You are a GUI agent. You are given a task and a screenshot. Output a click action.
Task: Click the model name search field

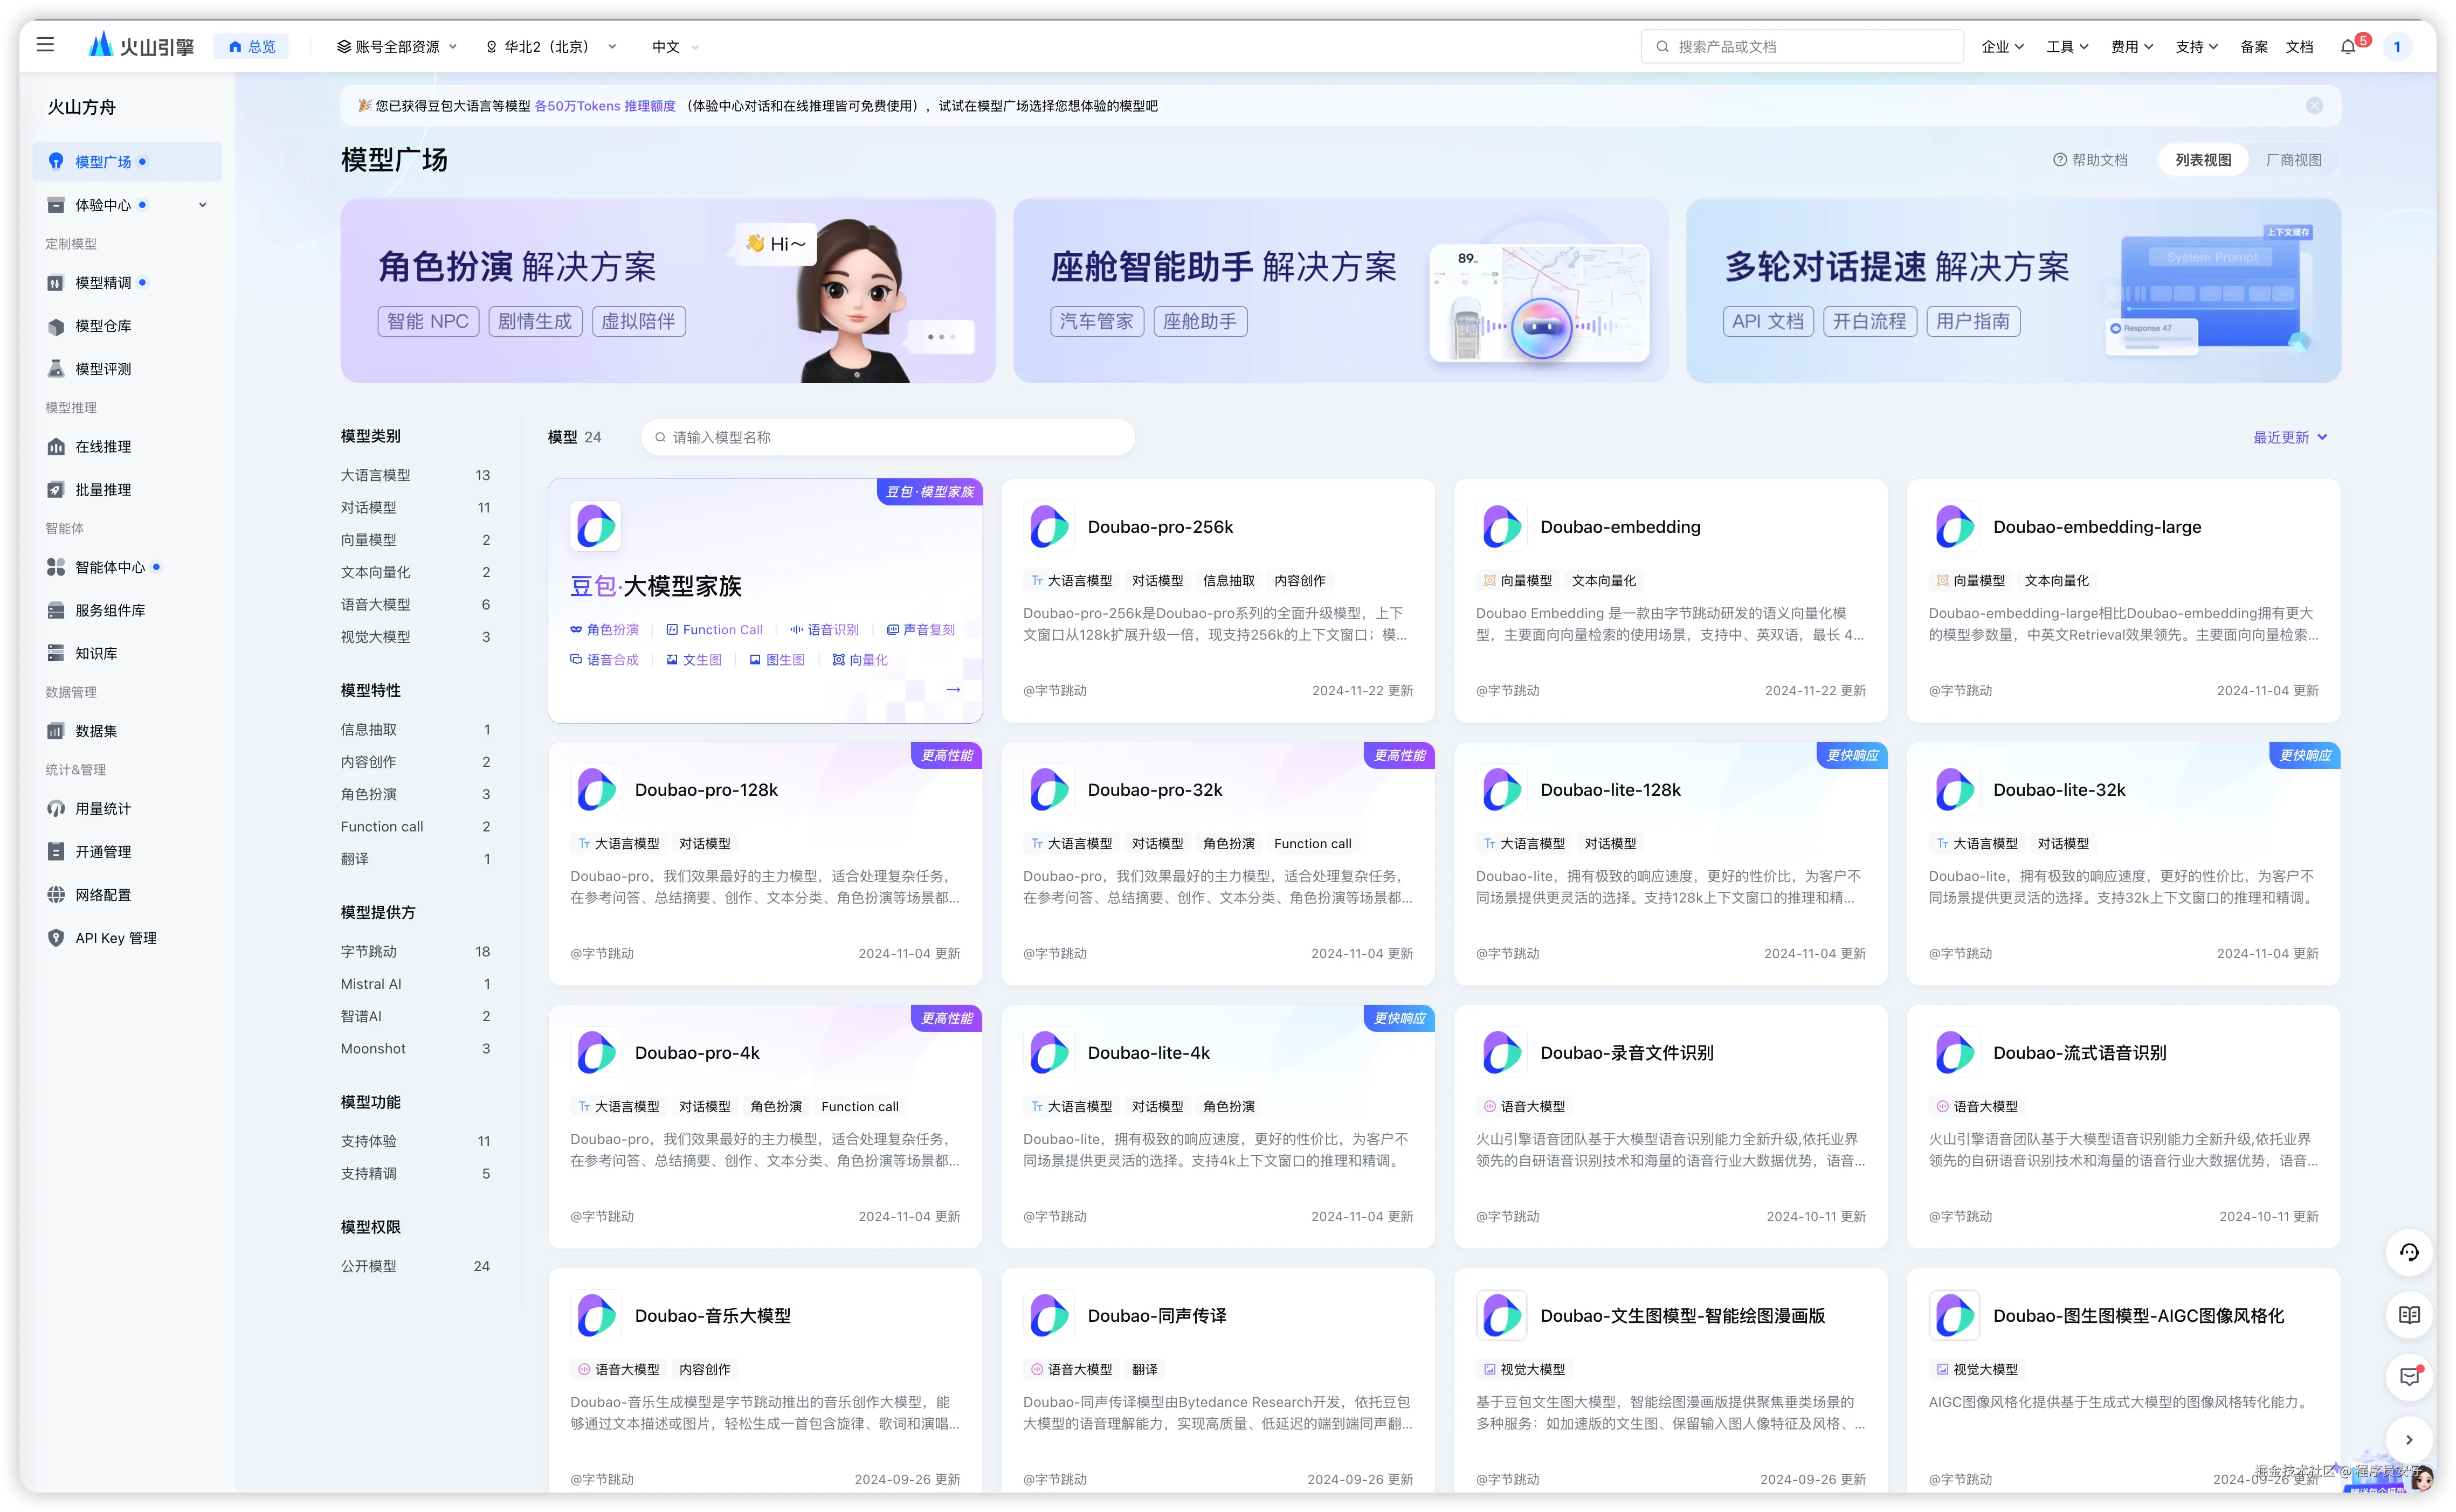click(888, 437)
